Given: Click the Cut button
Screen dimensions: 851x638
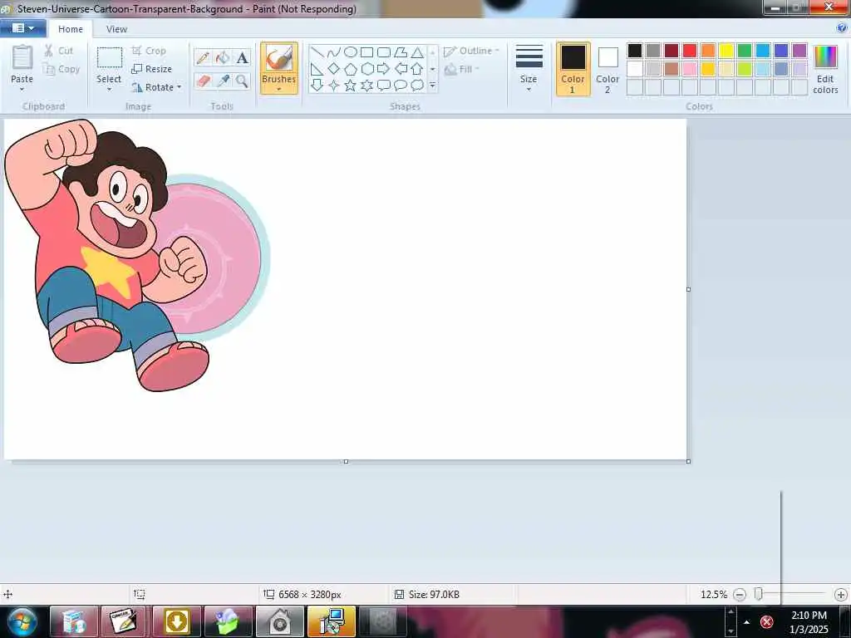Looking at the screenshot, I should point(58,51).
